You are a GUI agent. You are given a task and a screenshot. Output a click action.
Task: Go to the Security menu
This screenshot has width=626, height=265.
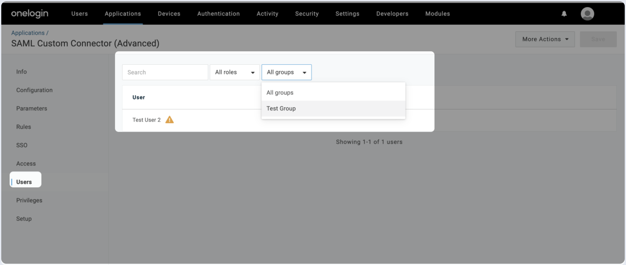(x=307, y=14)
